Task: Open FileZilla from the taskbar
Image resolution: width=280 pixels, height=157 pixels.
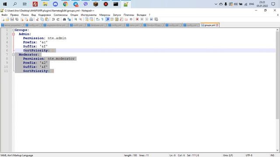Action: tap(35, 4)
